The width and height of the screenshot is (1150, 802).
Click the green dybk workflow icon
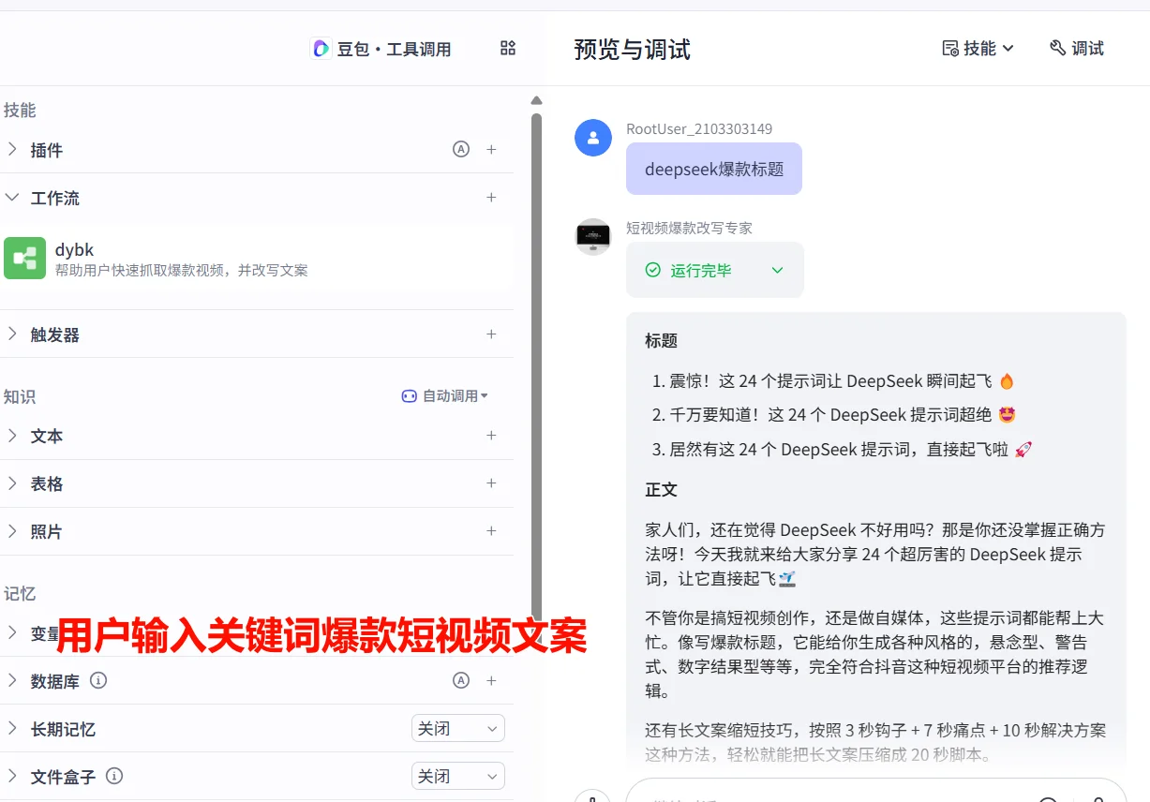point(24,258)
